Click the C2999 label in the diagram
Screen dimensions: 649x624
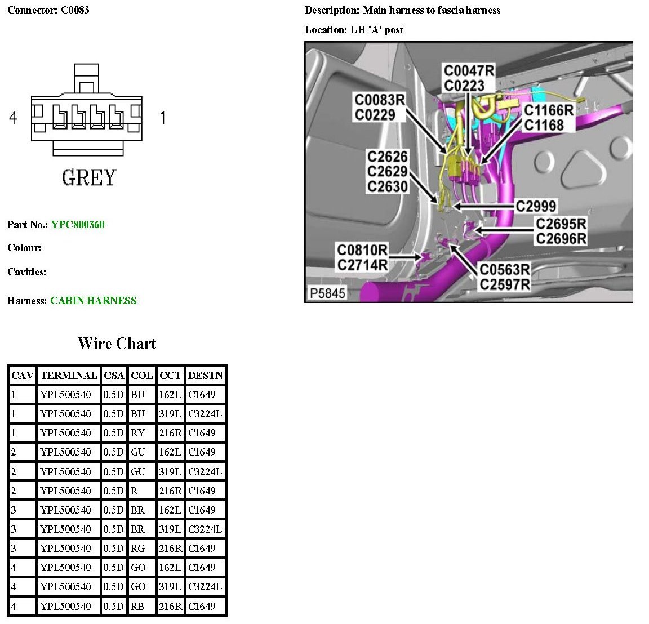536,206
